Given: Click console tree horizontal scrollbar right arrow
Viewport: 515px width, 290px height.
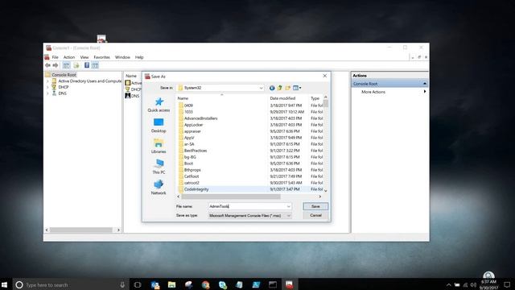Looking at the screenshot, I should point(118,230).
